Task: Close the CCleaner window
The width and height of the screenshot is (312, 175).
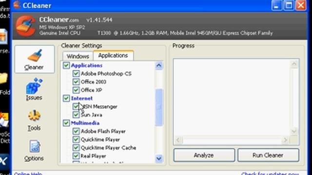Action: tap(301, 5)
